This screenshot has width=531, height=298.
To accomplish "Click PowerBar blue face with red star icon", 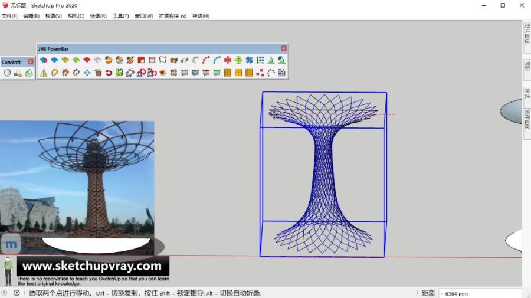I will 44,60.
